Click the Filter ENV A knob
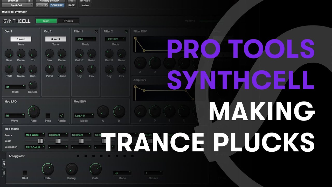 point(140,63)
